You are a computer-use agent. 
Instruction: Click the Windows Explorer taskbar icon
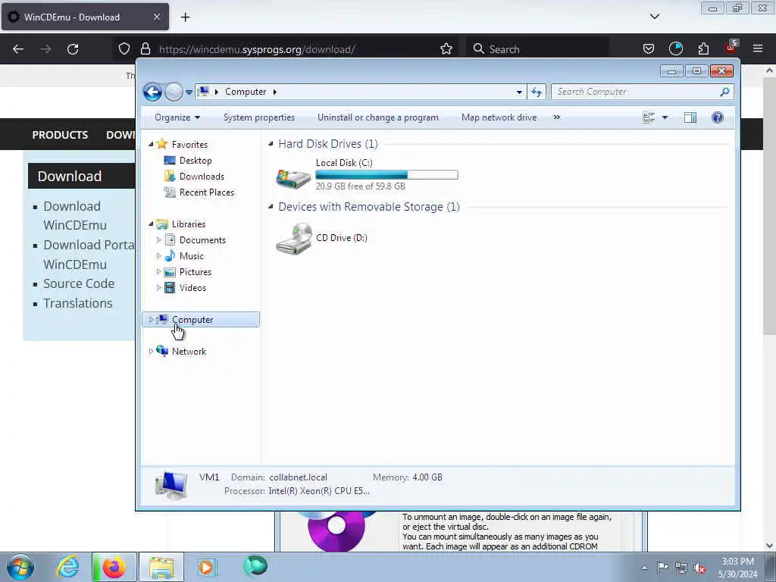pyautogui.click(x=161, y=567)
